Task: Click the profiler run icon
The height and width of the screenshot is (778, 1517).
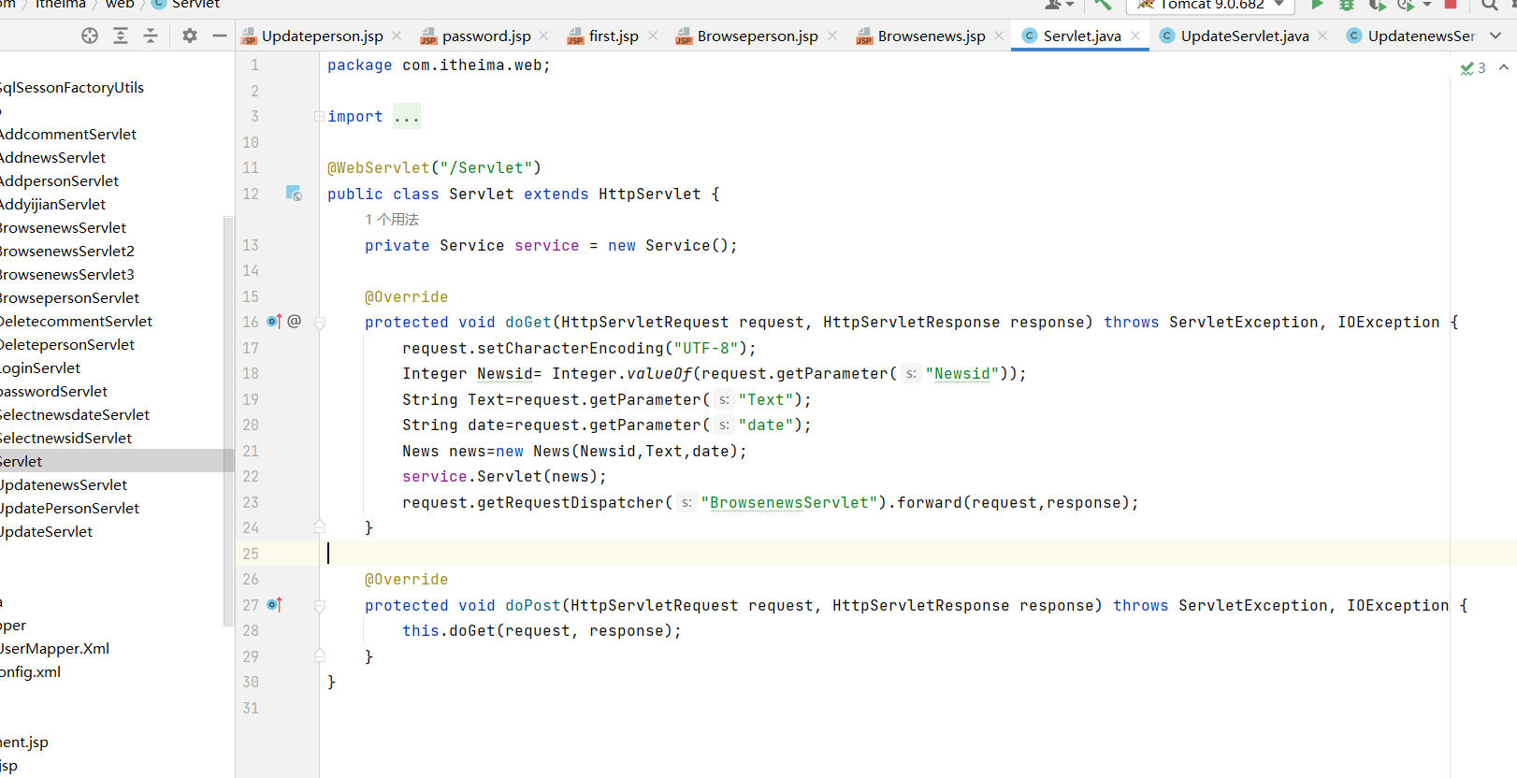Action: (x=1406, y=5)
